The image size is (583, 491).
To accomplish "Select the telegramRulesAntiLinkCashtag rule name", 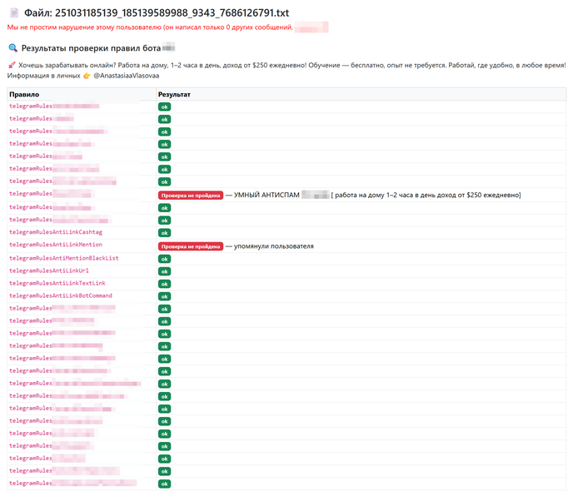I will [56, 232].
